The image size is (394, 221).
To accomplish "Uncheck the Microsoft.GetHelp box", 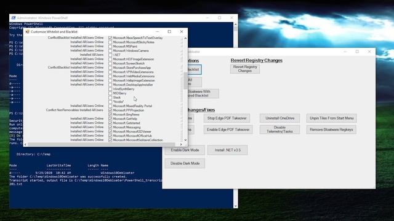I will click(x=110, y=118).
